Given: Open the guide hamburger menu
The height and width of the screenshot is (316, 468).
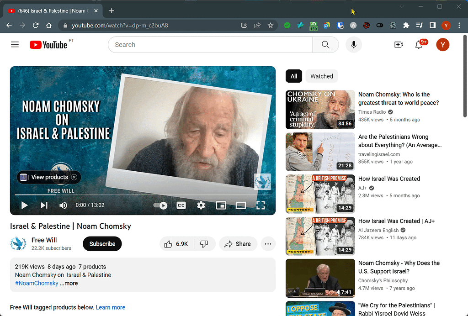Looking at the screenshot, I should 15,44.
